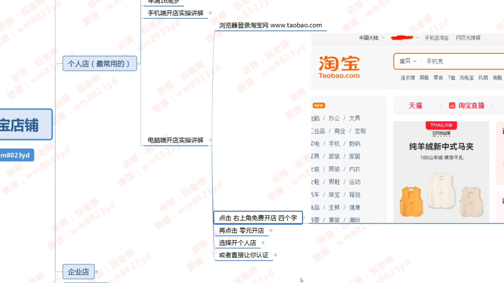Toggle the 点击 右上角免费开店 node expander
This screenshot has height=283, width=504.
pos(304,218)
